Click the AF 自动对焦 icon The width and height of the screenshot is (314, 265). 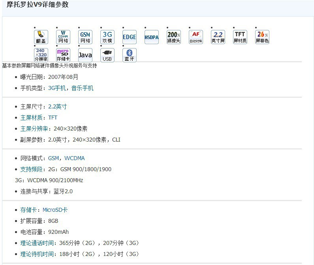pyautogui.click(x=196, y=37)
